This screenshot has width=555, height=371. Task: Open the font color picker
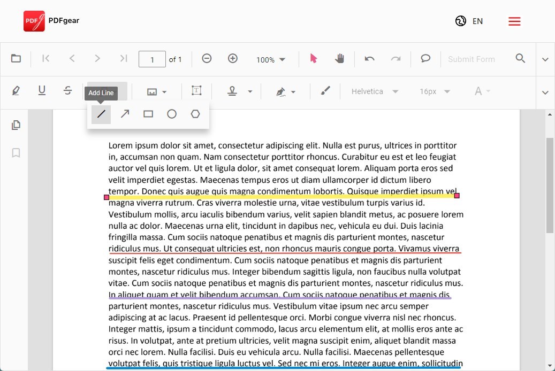click(481, 91)
